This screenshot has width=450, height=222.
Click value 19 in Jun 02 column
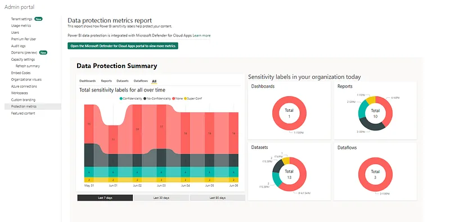(x=137, y=129)
